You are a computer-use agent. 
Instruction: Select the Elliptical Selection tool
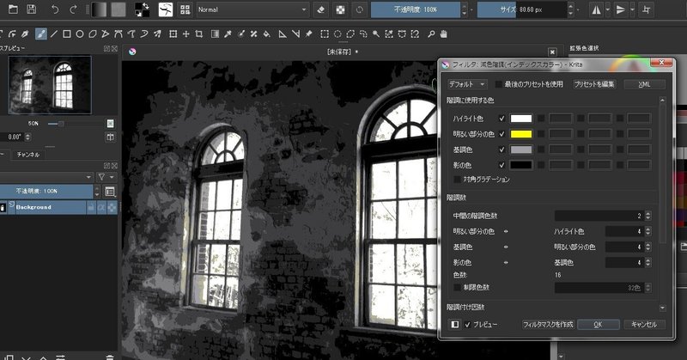point(337,34)
